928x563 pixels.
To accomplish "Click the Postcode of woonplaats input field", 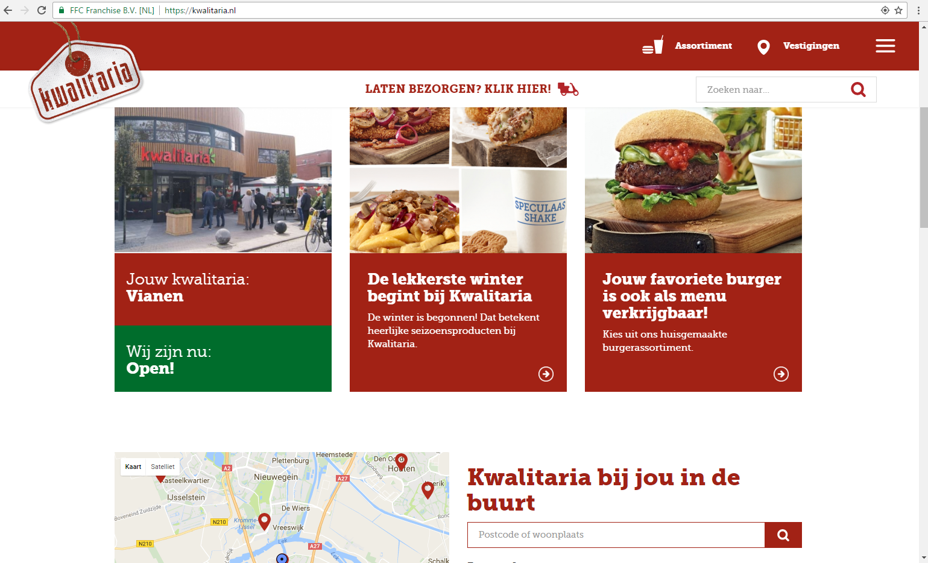I will coord(615,535).
